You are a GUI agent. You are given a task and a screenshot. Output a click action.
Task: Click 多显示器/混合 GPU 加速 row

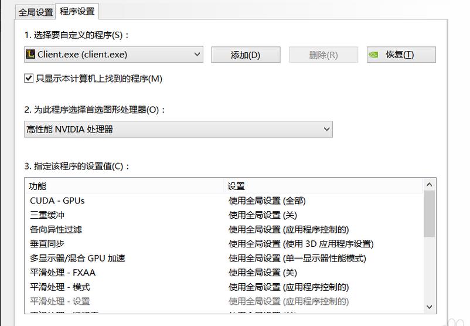click(77, 258)
